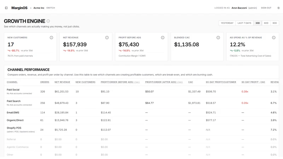283x159 pixels.
Task: Click user name Aron Baczoni
Action: pyautogui.click(x=239, y=8)
